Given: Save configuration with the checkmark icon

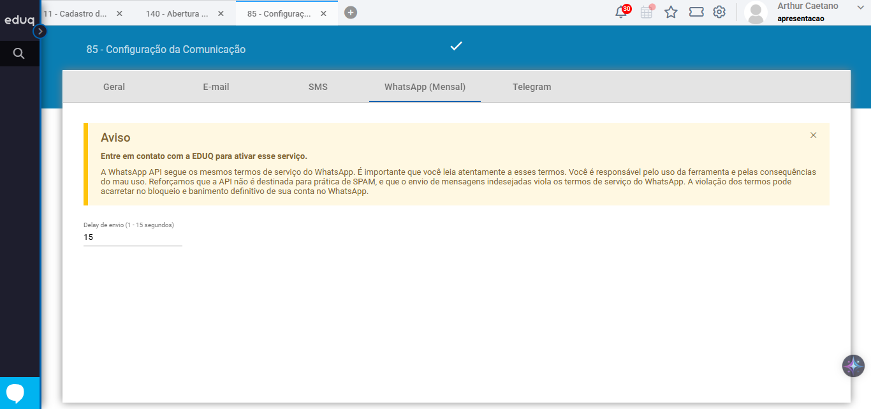Looking at the screenshot, I should point(456,46).
